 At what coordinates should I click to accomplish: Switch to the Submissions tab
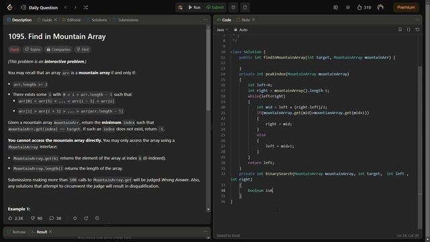126,19
